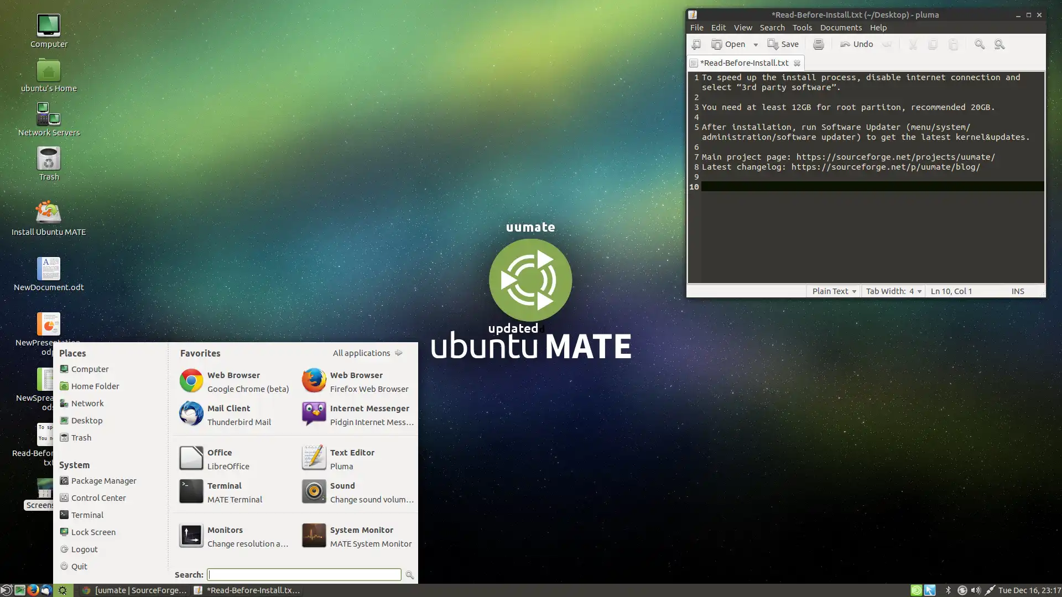Click the Replace icon in Pluma toolbar
Image resolution: width=1062 pixels, height=597 pixels.
coord(999,44)
